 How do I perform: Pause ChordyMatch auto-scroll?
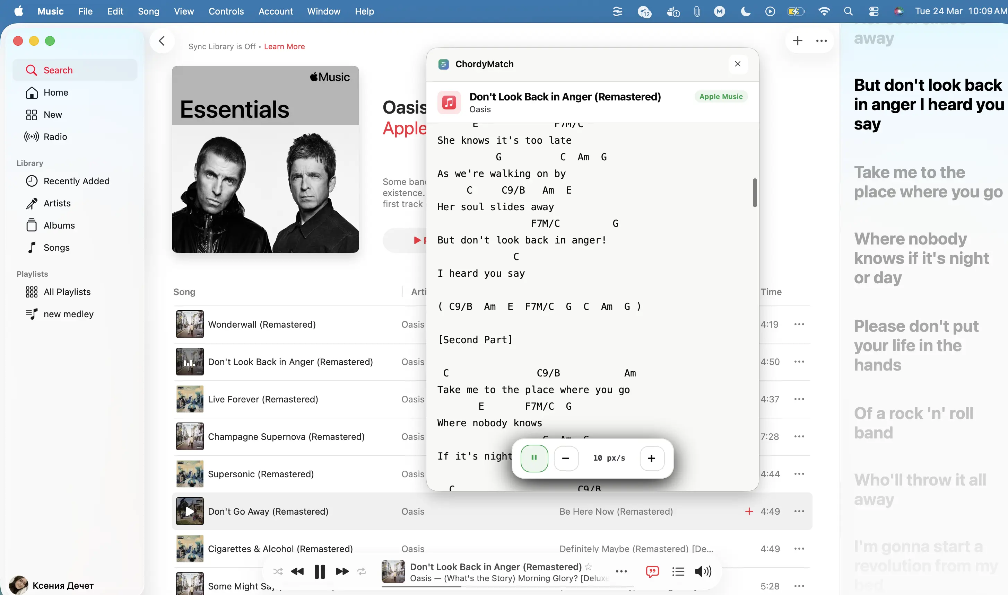point(534,458)
